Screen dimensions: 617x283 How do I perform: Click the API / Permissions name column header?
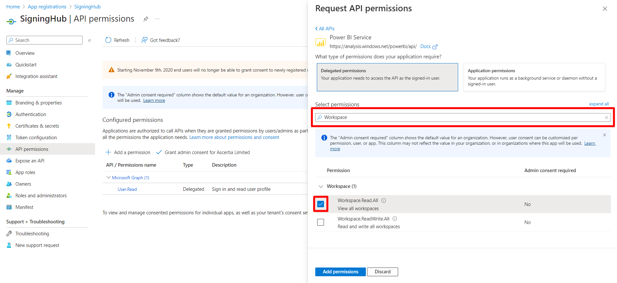tap(131, 165)
